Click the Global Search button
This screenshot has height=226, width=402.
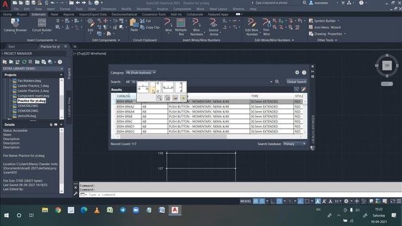point(296,82)
